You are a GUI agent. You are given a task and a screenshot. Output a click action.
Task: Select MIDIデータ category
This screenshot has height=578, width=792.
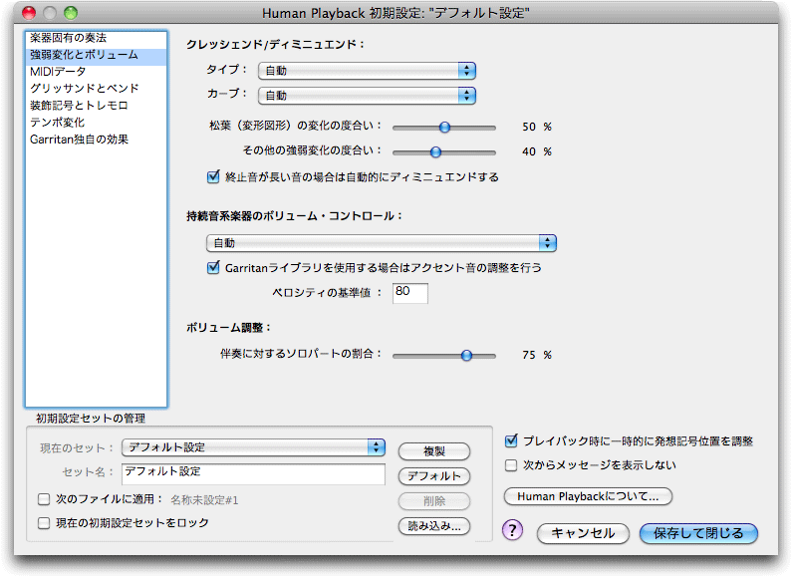tap(96, 72)
